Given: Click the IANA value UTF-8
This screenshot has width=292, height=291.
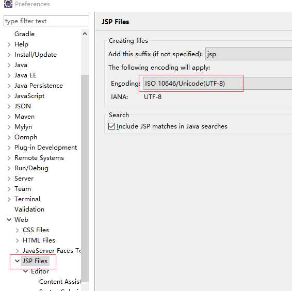Looking at the screenshot, I should [153, 97].
